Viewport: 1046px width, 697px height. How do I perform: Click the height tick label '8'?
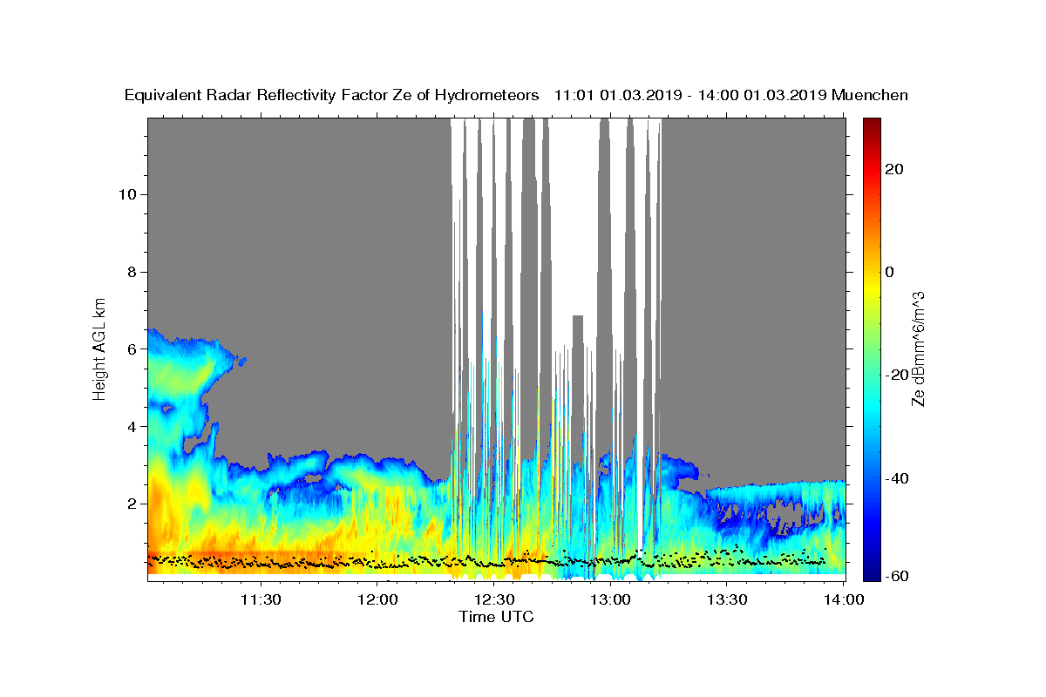point(132,272)
